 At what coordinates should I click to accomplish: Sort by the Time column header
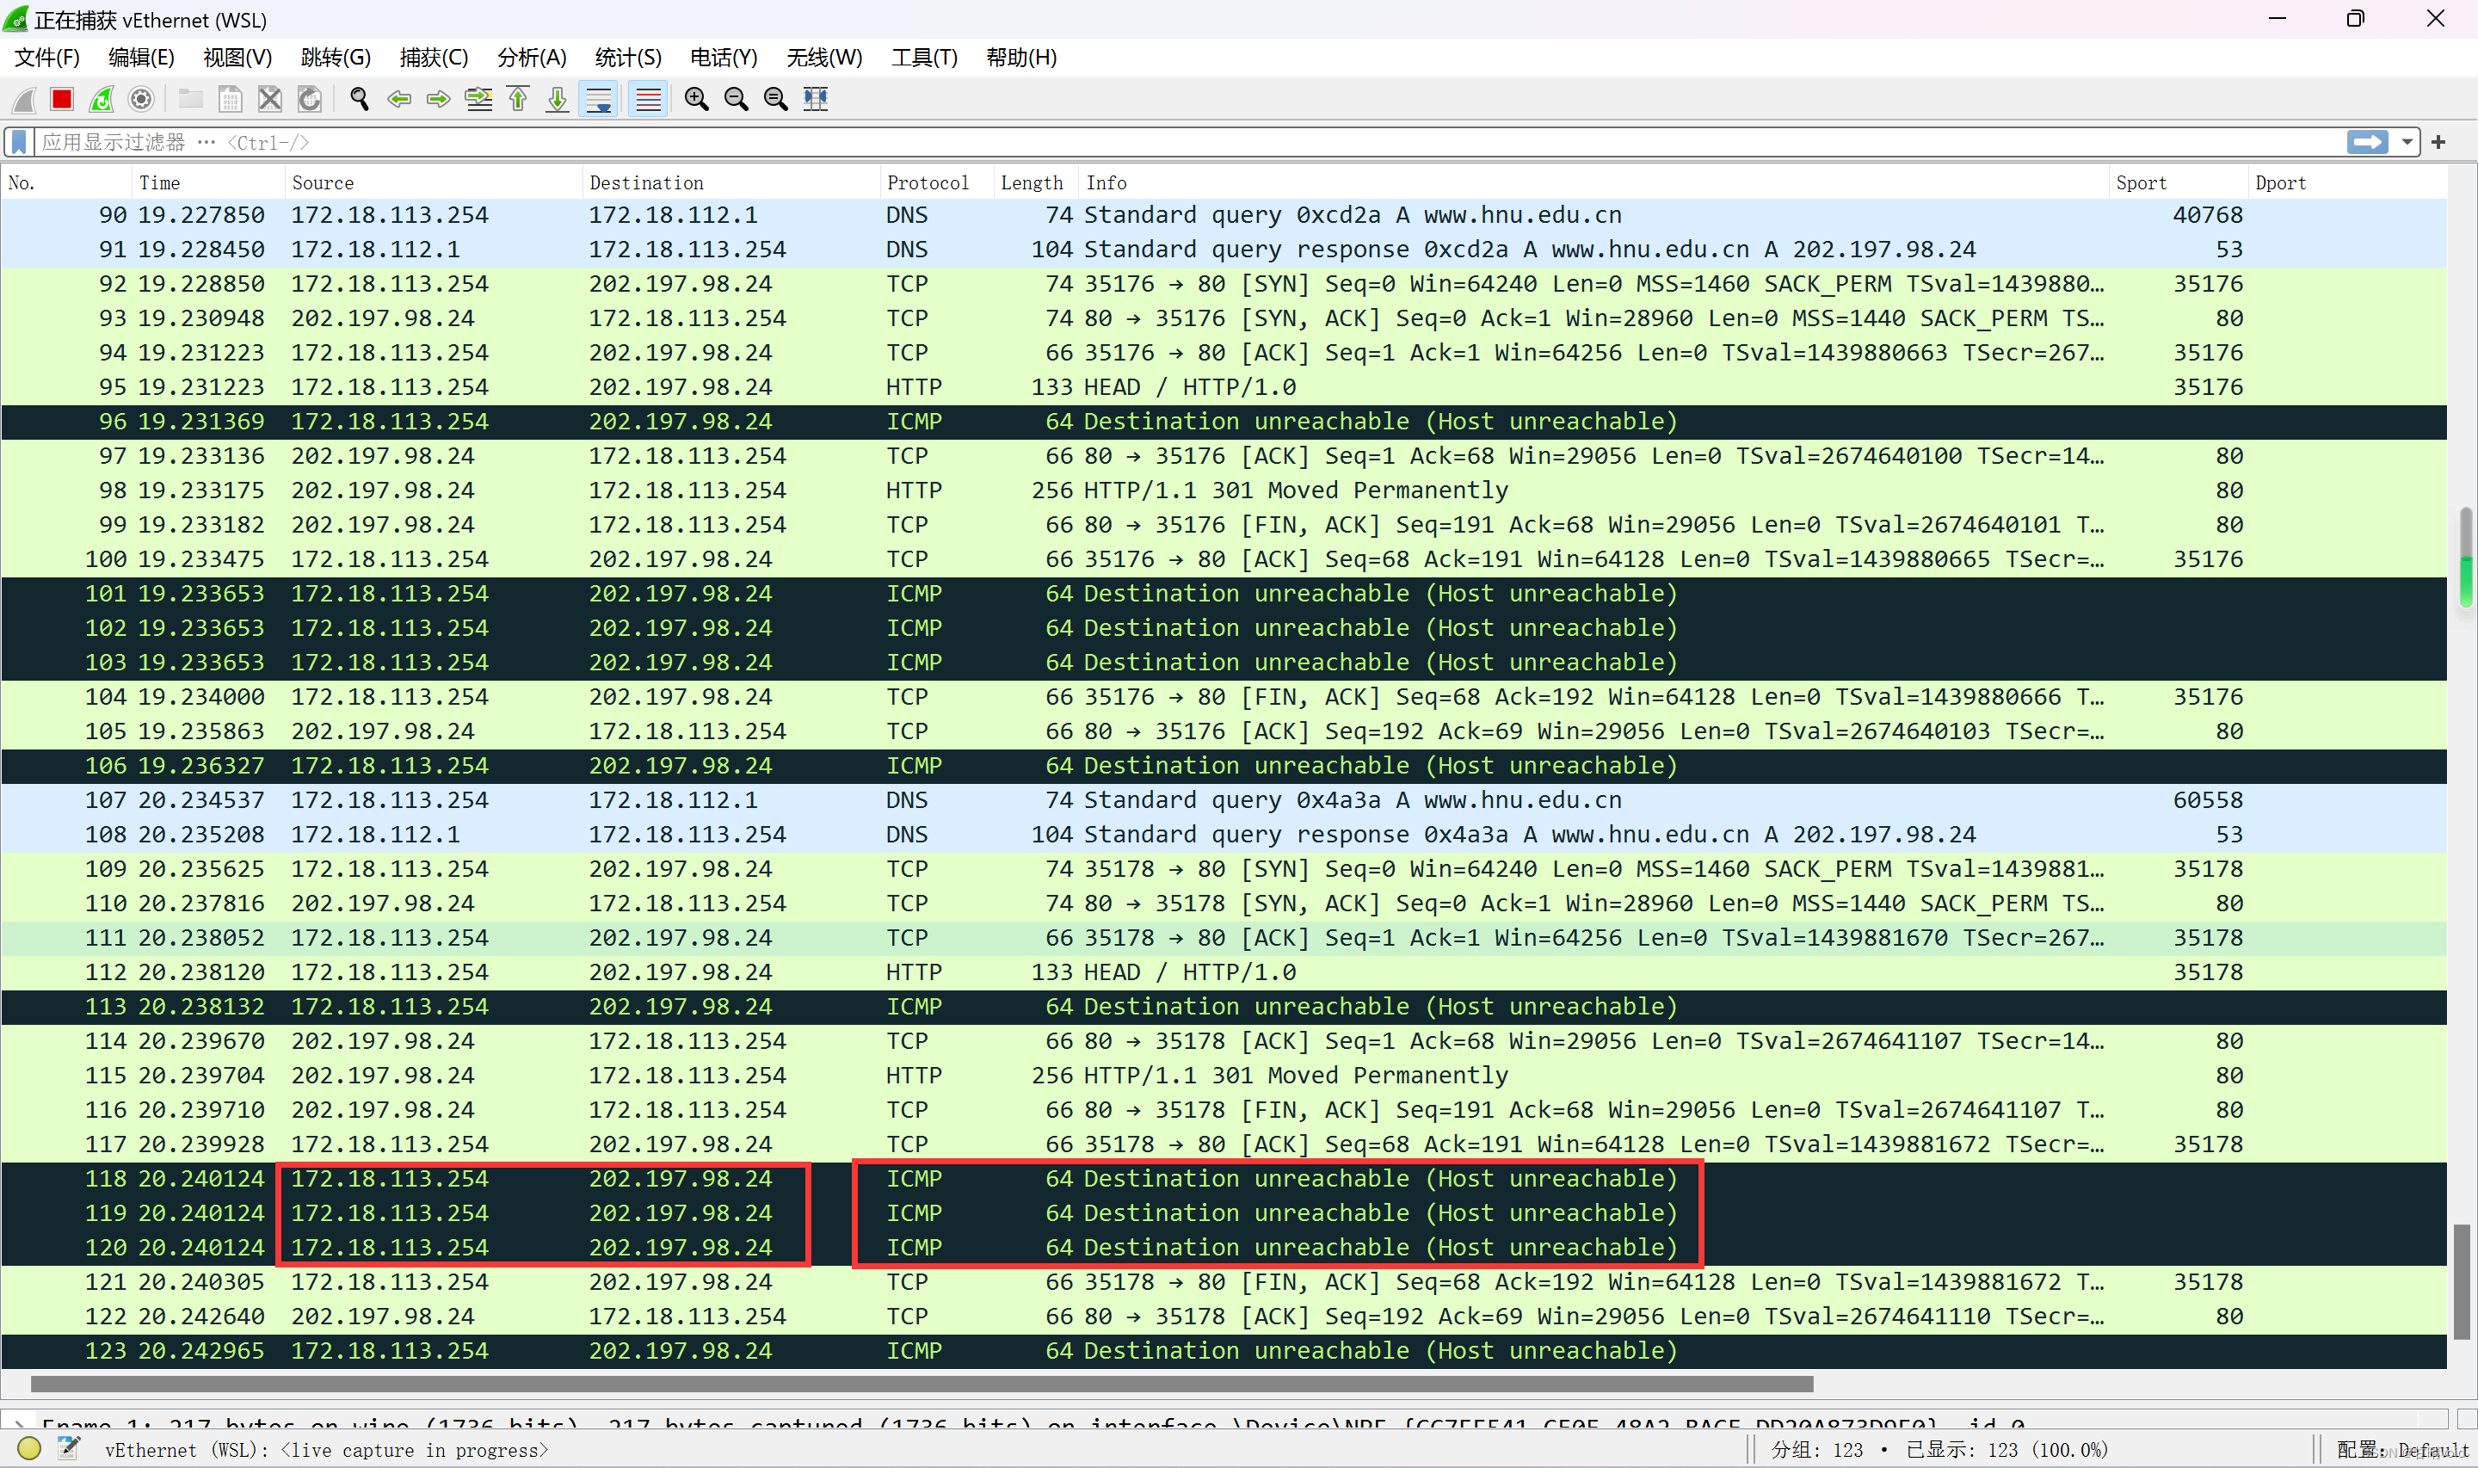(207, 183)
